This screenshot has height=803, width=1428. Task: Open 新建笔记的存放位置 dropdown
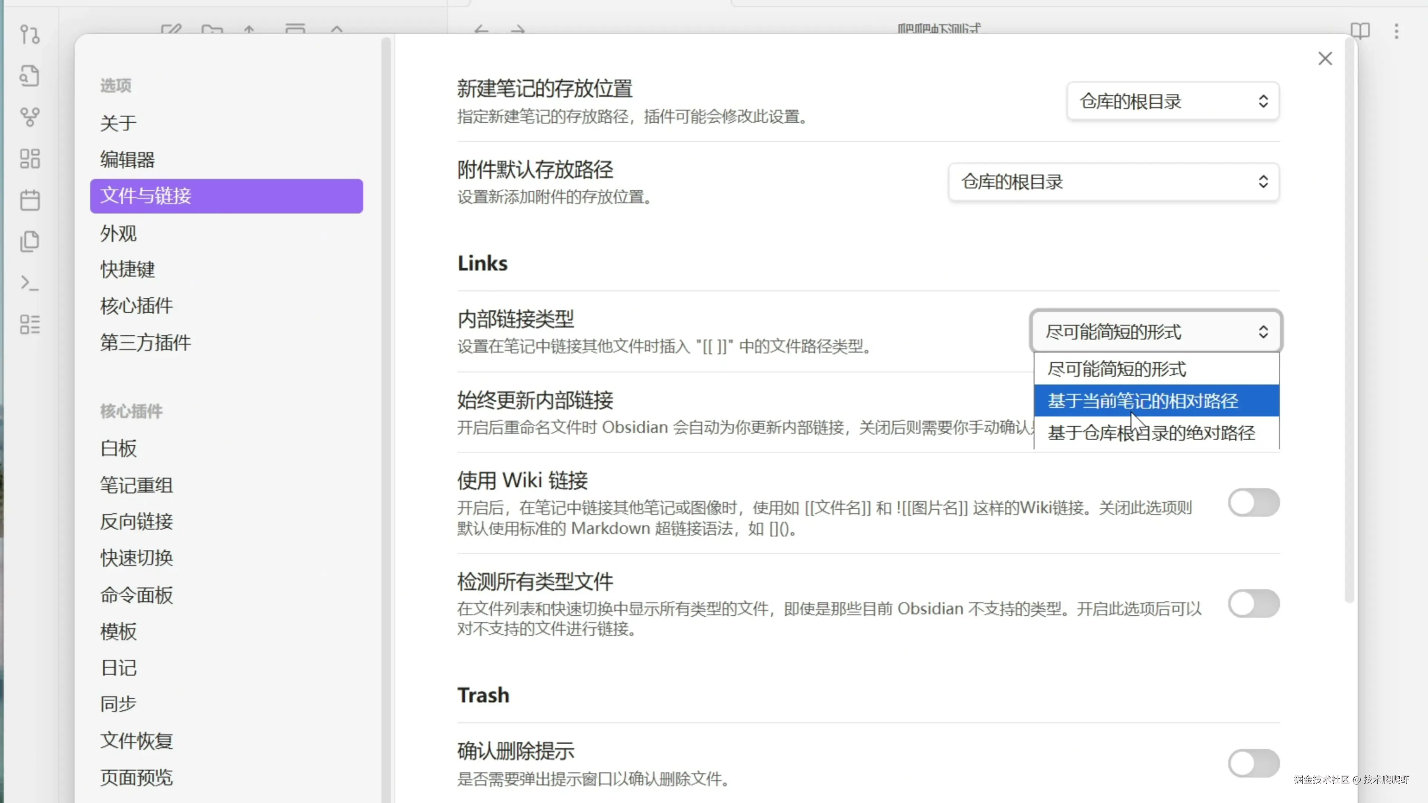point(1173,101)
